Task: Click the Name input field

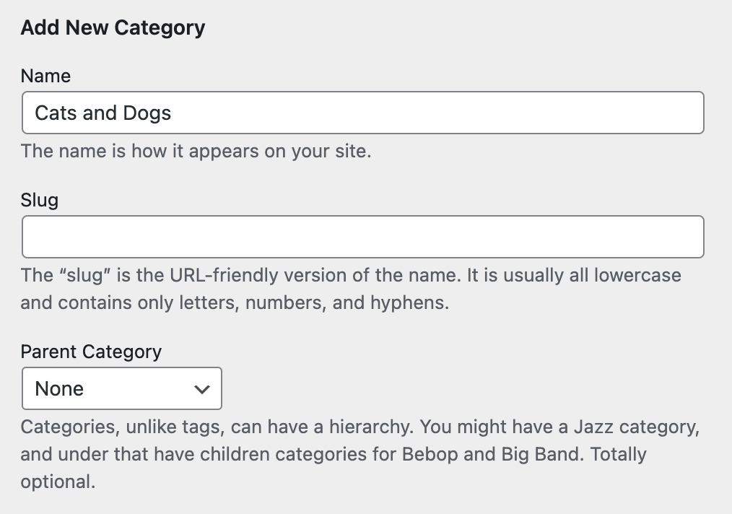Action: point(362,113)
